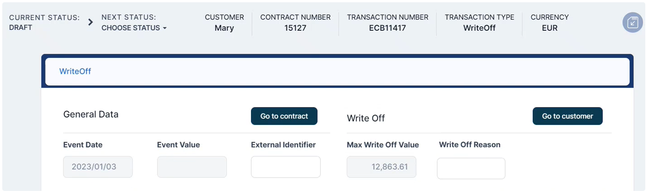Click the Event Date field
Screen dimensions: 648x195
click(98, 167)
